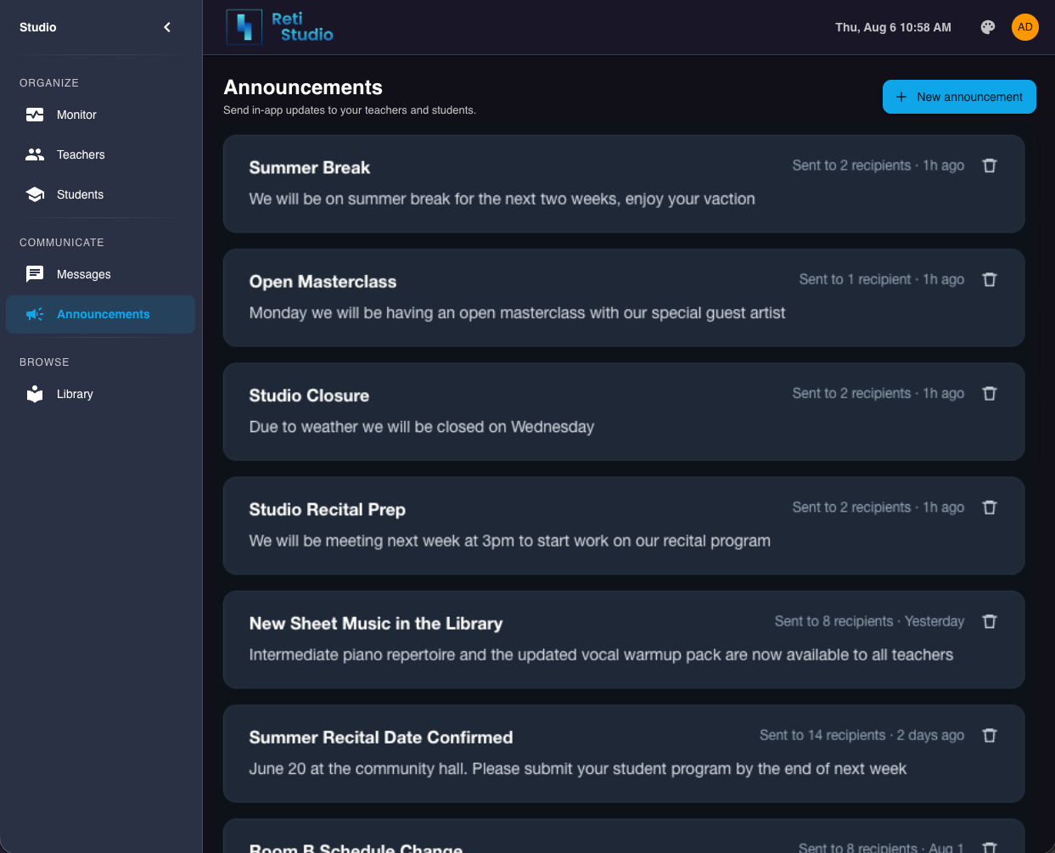
Task: Open the Monitor page
Action: [x=100, y=115]
